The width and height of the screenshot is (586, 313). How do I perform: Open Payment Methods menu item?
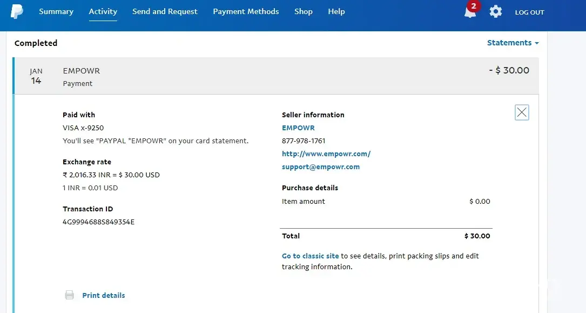[246, 11]
